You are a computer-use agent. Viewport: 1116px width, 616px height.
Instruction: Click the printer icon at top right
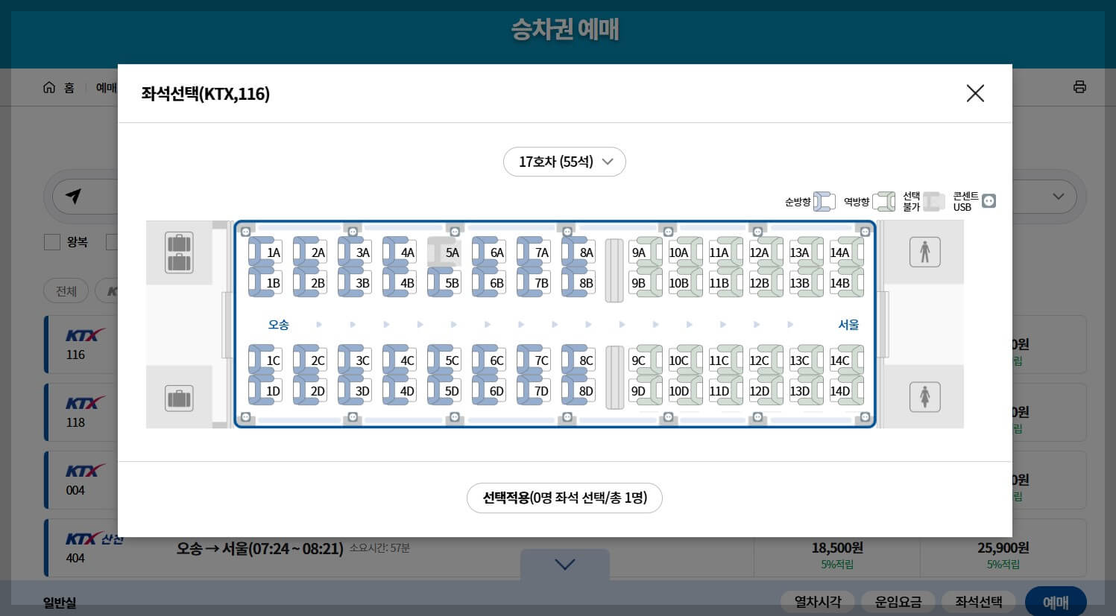click(1080, 86)
